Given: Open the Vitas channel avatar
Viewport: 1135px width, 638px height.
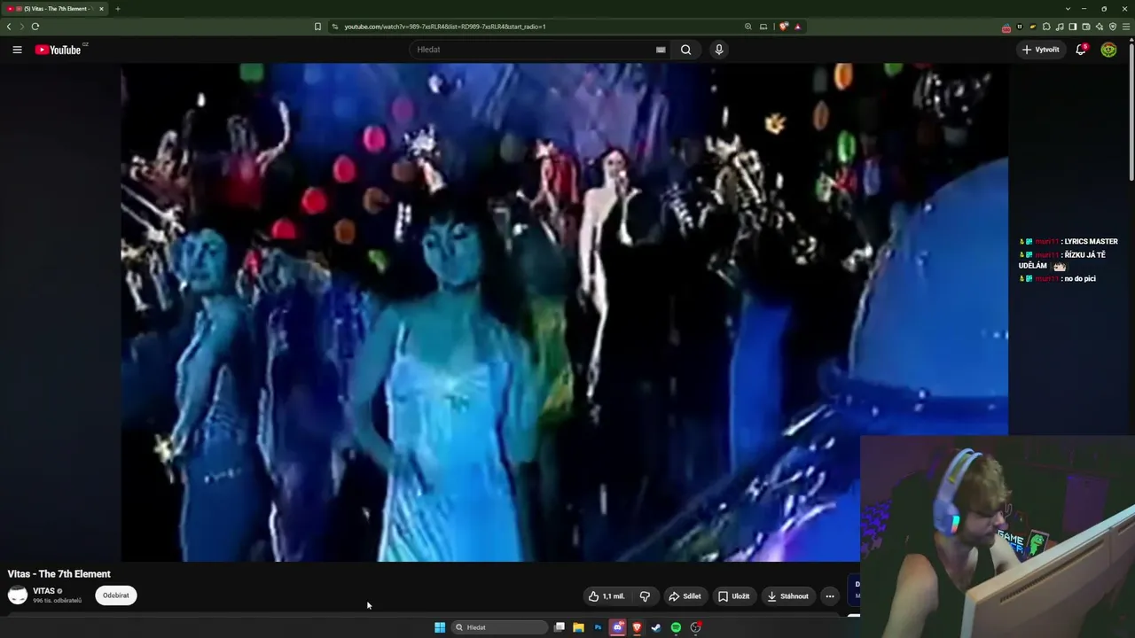Looking at the screenshot, I should click(x=18, y=595).
